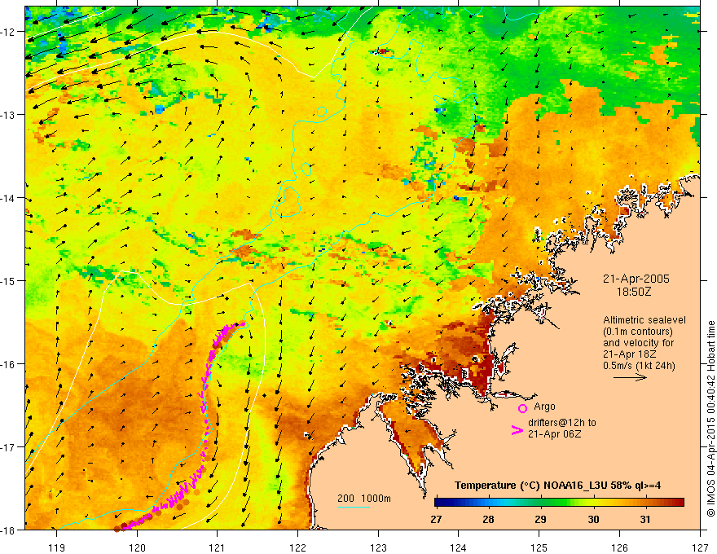Click the 119 longitude axis label
Viewport: 717px width, 554px height.
(x=57, y=547)
